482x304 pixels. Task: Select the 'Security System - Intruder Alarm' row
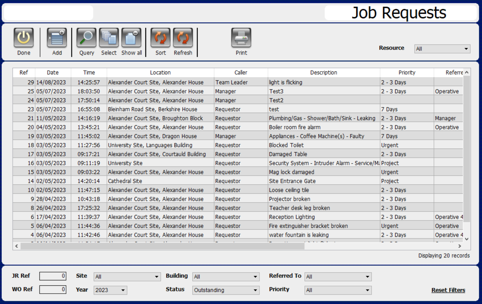tap(238, 163)
